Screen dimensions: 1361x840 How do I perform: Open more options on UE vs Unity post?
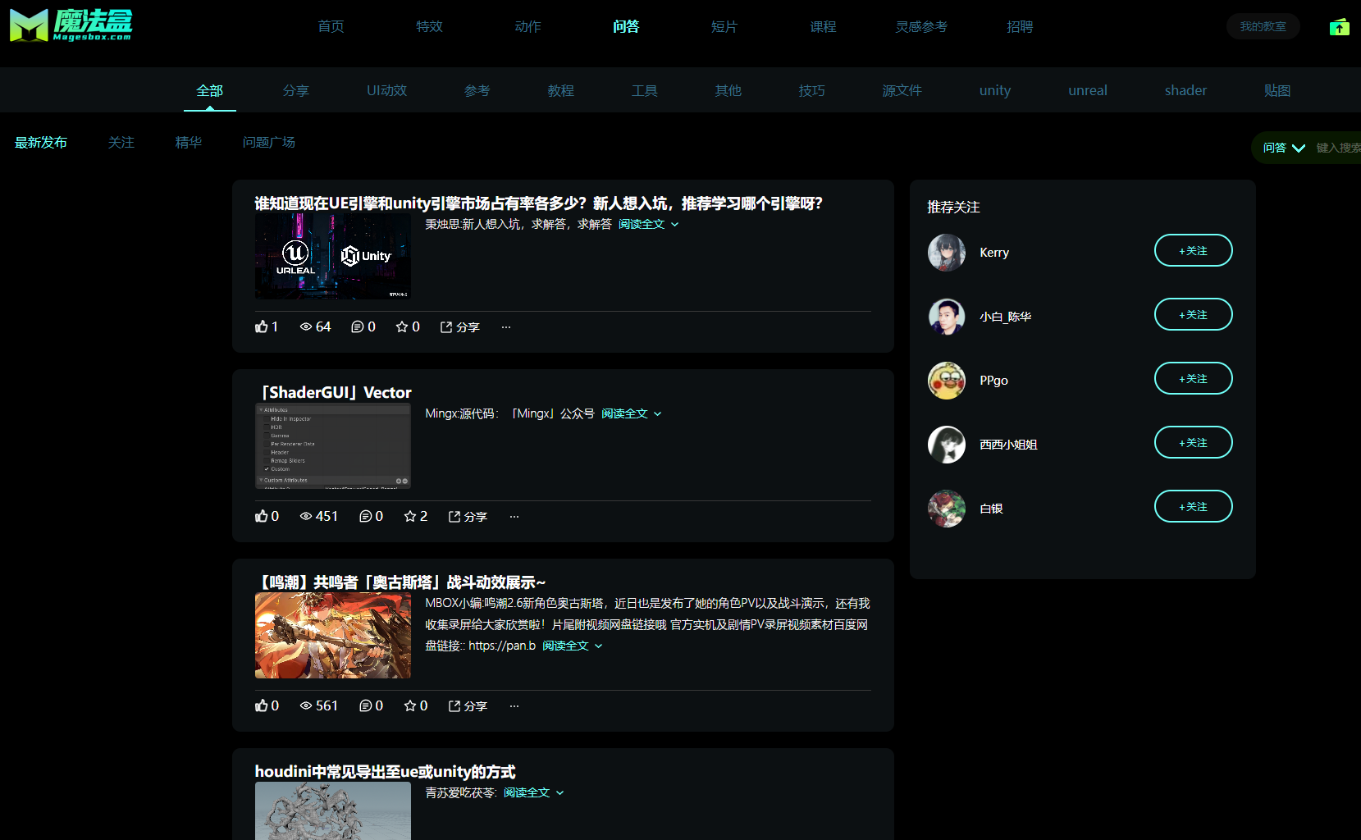tap(506, 326)
